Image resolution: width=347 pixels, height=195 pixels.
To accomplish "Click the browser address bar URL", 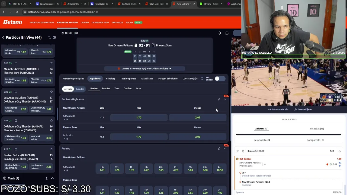I will 63,12.
